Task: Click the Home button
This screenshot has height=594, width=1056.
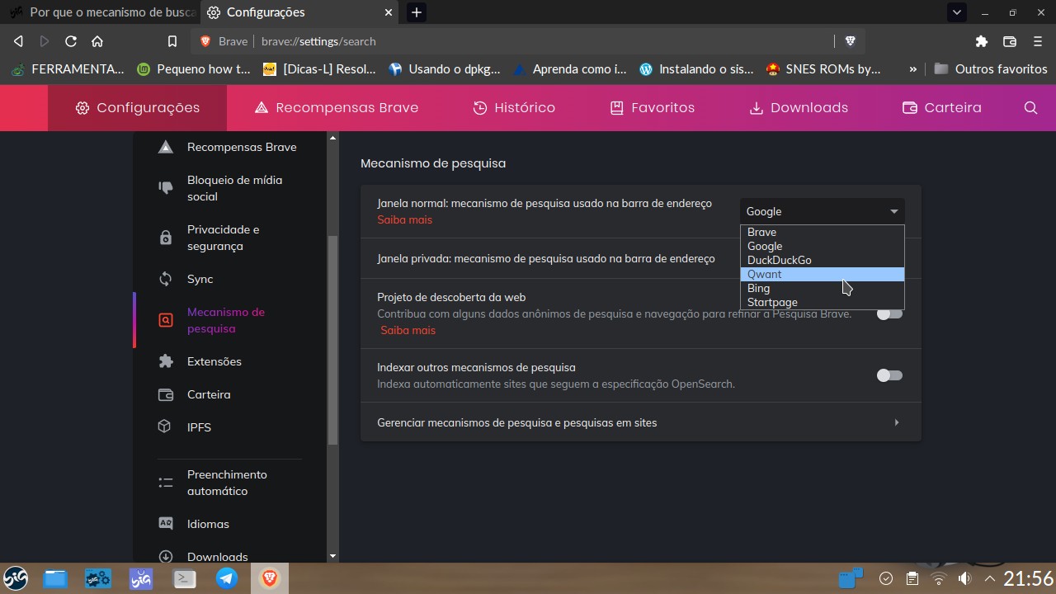Action: coord(99,40)
